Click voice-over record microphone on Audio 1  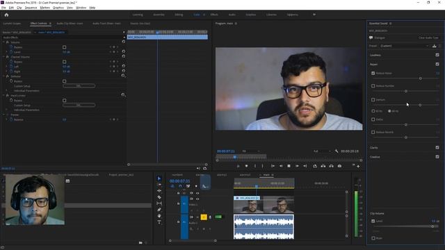(210, 217)
